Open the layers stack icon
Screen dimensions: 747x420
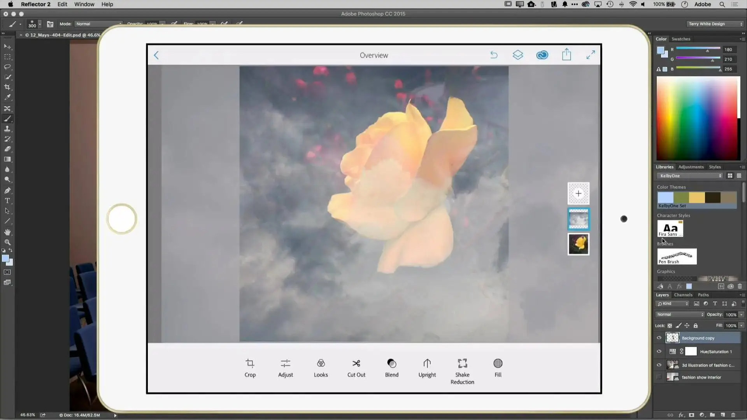(x=517, y=55)
